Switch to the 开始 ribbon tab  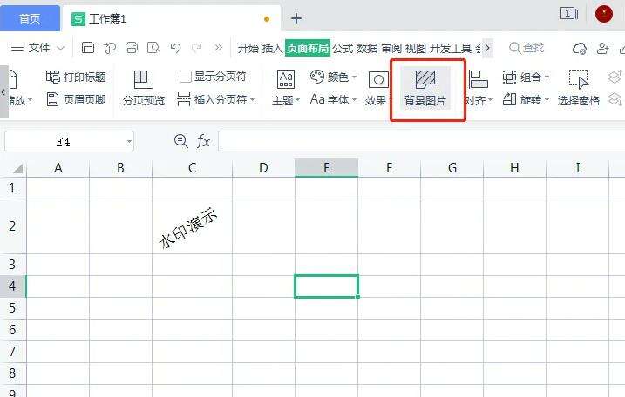click(248, 48)
